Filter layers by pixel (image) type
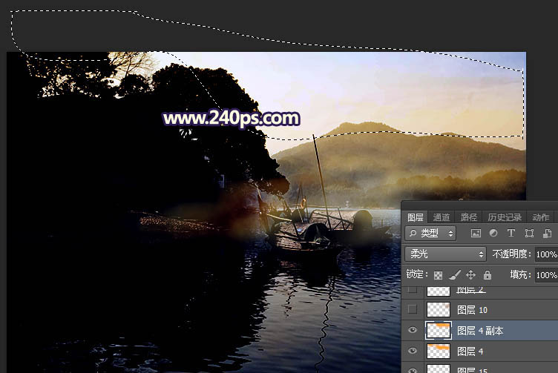The width and height of the screenshot is (558, 373). click(476, 234)
